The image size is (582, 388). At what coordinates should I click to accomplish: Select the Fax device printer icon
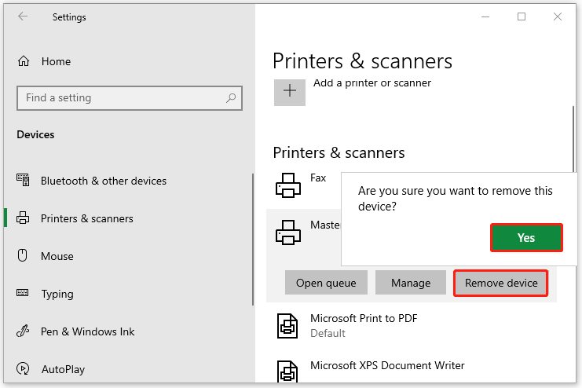click(x=288, y=185)
